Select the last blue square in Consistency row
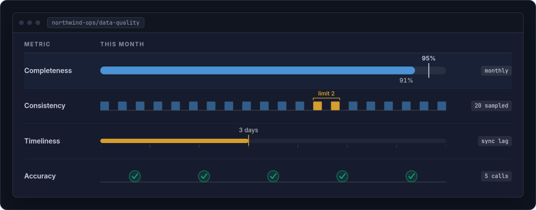 (x=442, y=106)
